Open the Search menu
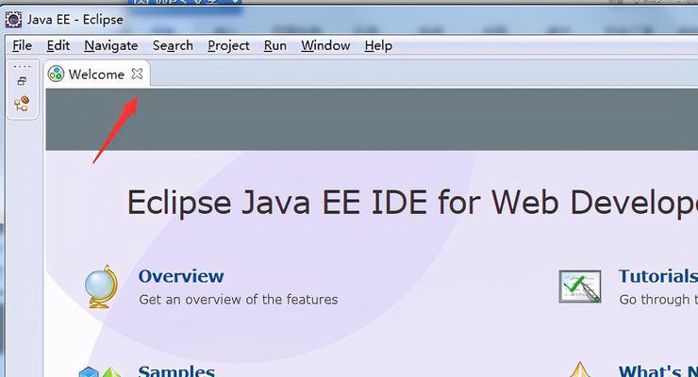Screen dimensions: 698x377 point(173,46)
